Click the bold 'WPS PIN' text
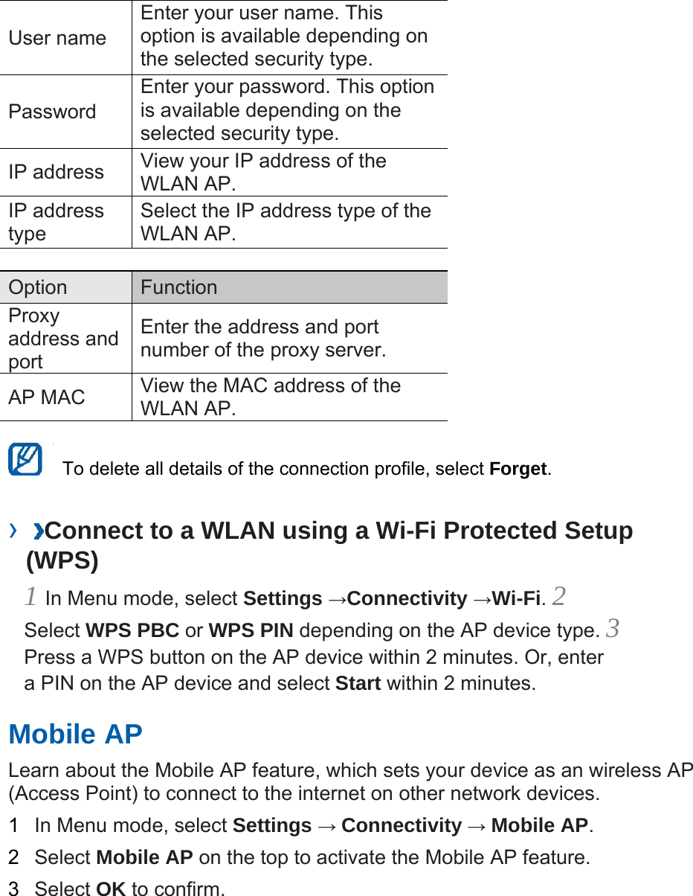693x896 pixels. (251, 631)
